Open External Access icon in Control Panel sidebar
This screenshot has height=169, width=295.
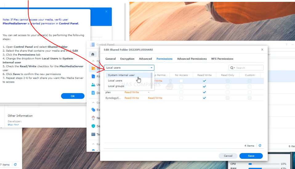(x=93, y=110)
